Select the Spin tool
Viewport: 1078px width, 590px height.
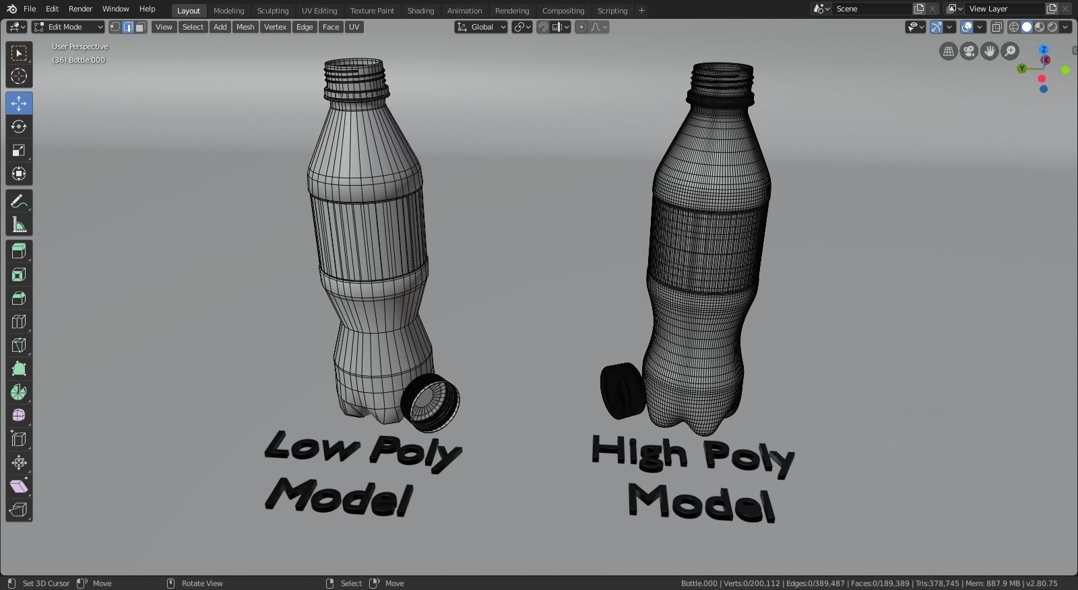pyautogui.click(x=19, y=392)
